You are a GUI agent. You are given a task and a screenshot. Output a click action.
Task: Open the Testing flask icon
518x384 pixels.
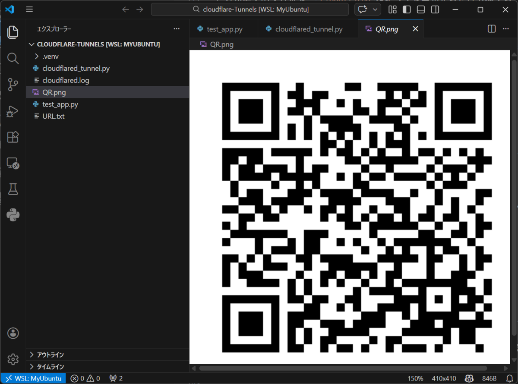[13, 189]
